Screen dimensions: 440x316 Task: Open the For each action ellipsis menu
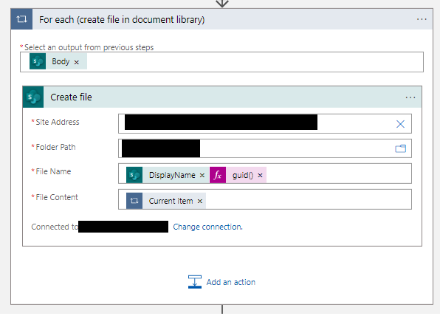[x=422, y=19]
